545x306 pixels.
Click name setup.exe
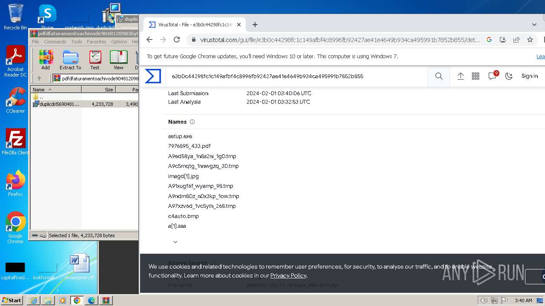180,136
